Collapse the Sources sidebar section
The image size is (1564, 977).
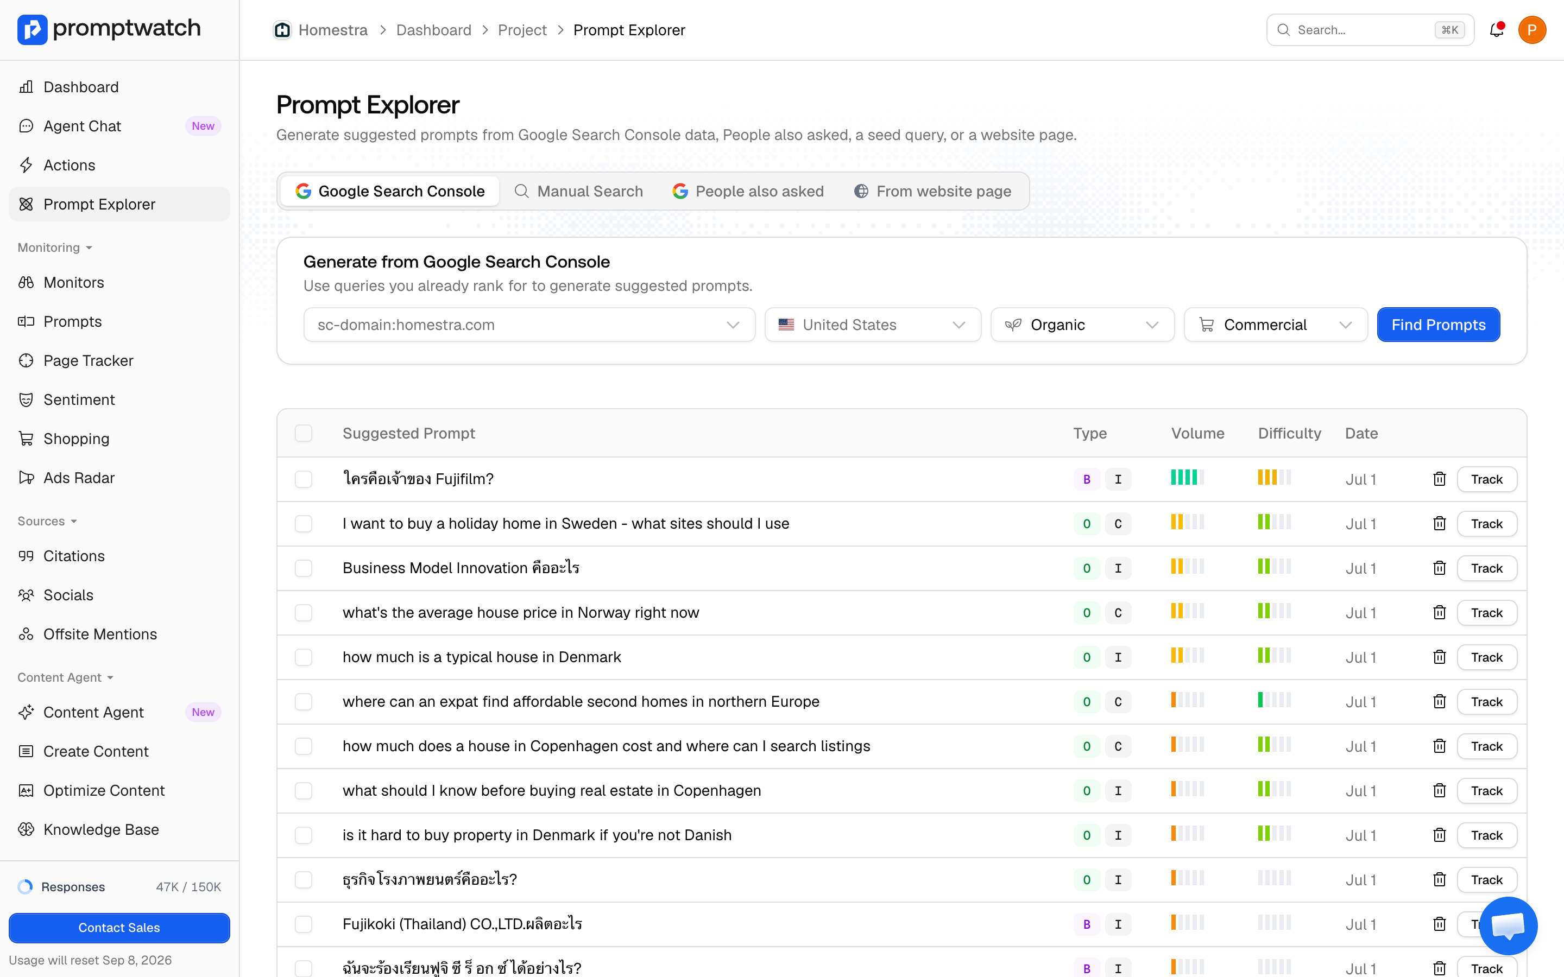[47, 521]
